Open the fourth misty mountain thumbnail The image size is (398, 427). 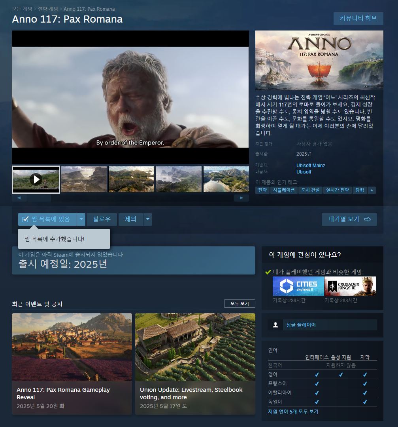[x=179, y=179]
